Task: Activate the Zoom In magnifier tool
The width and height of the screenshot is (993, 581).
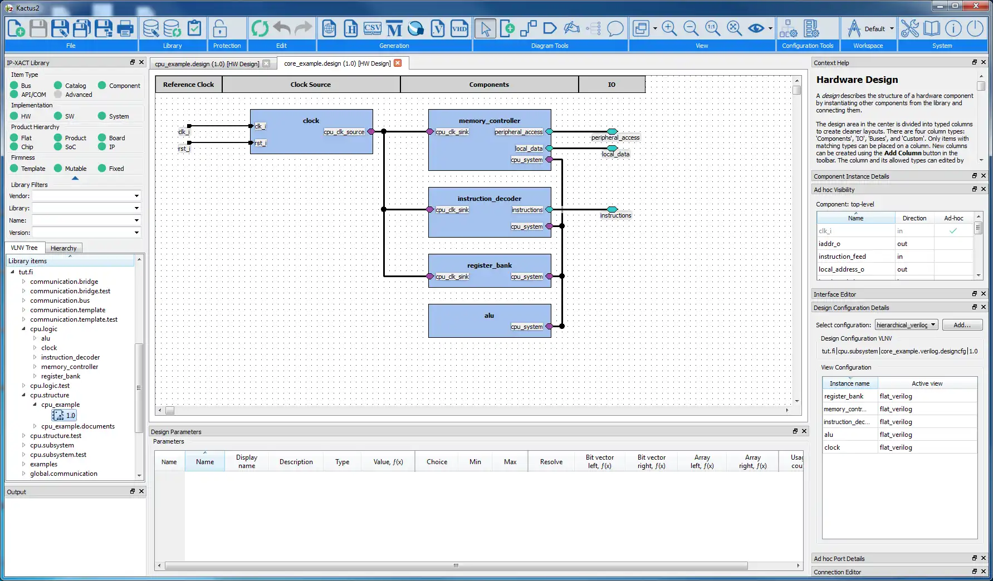Action: point(669,28)
